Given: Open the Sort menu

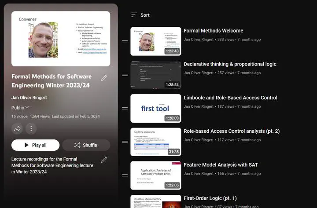Looking at the screenshot, I should 140,15.
